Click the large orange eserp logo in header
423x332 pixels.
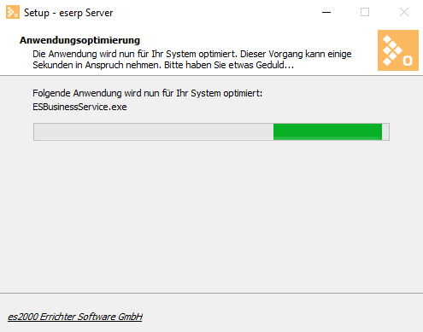[x=398, y=50]
